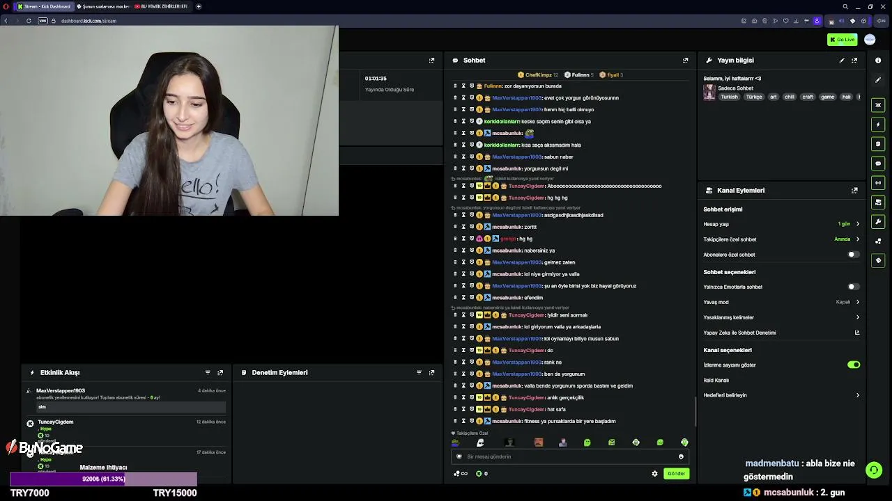Timeout grehjrr using the hourglass on 'hg hg'
The image size is (892, 501).
click(x=463, y=239)
